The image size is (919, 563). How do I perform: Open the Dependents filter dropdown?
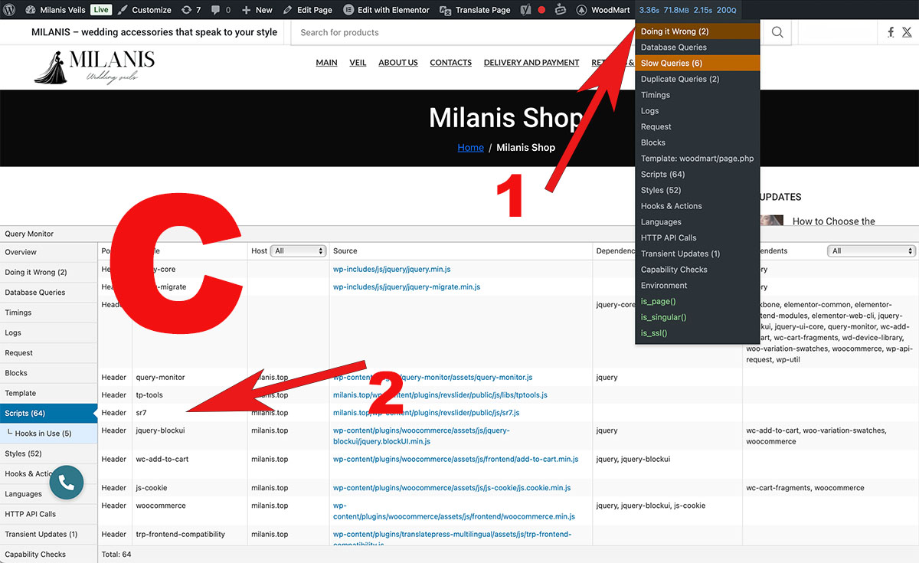[x=872, y=250]
